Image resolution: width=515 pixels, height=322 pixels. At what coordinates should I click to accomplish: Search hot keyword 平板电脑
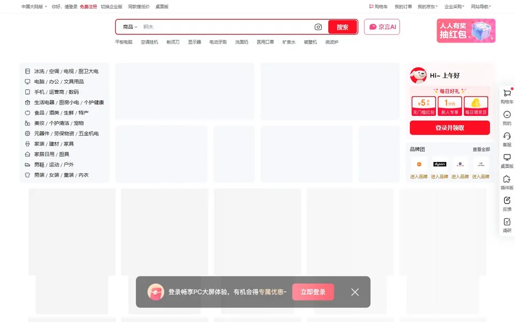tap(124, 42)
